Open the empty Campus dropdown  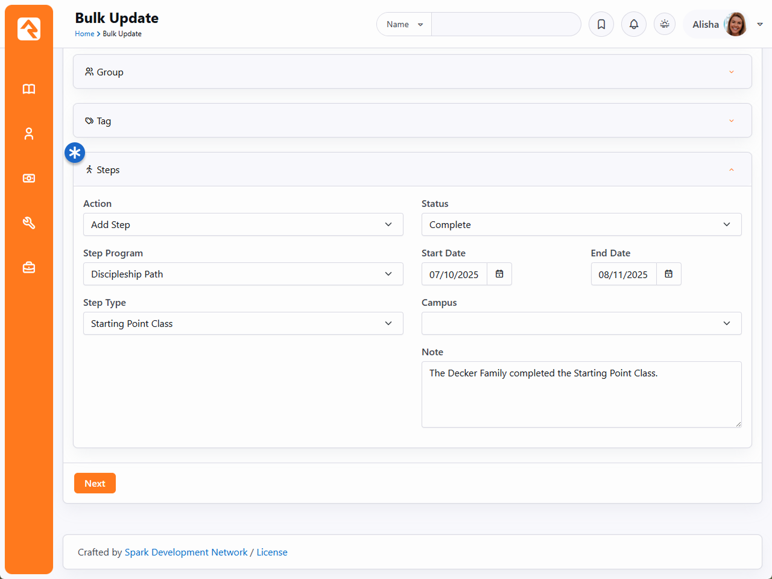581,323
